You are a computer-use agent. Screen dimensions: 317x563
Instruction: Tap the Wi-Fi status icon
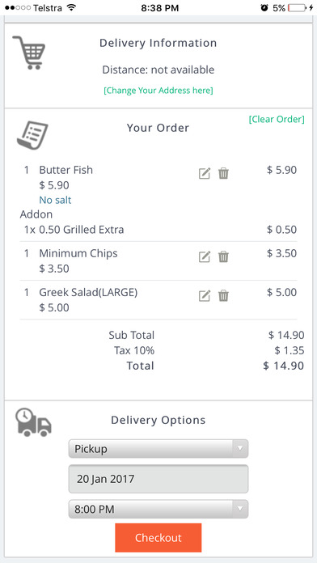(71, 7)
